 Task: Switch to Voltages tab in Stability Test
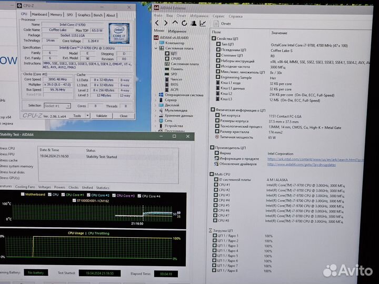[x=44, y=187]
